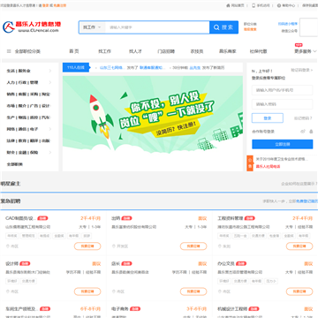Select the 销售|客服|采购|淘宝 category row
318x318 pixels.
point(29,95)
